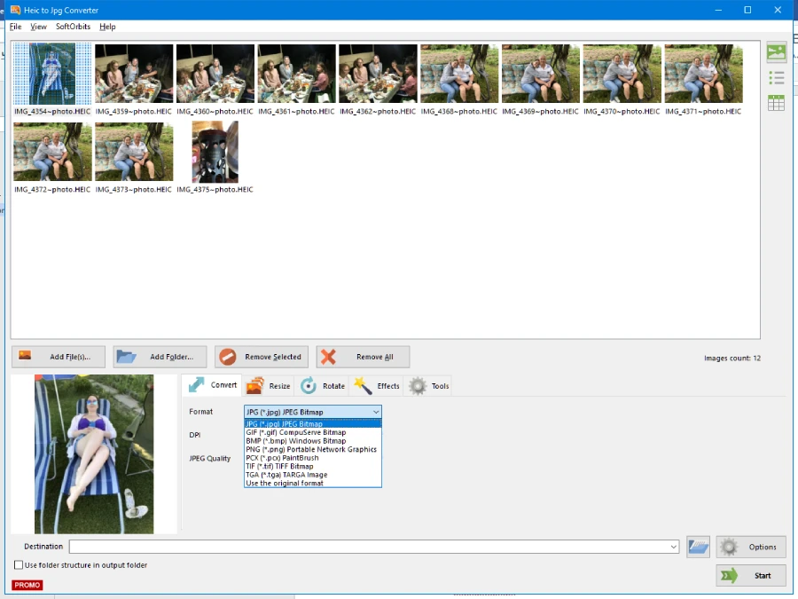Select thumbnail IMG_4371~photo.HEIC
Screen dimensions: 798x599
click(703, 80)
